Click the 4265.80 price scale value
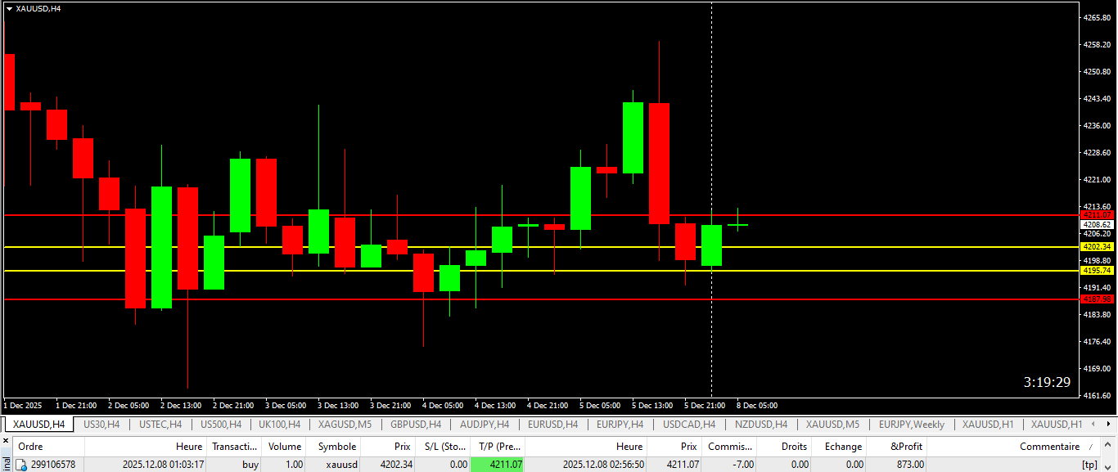The width and height of the screenshot is (1118, 472). coord(1096,17)
